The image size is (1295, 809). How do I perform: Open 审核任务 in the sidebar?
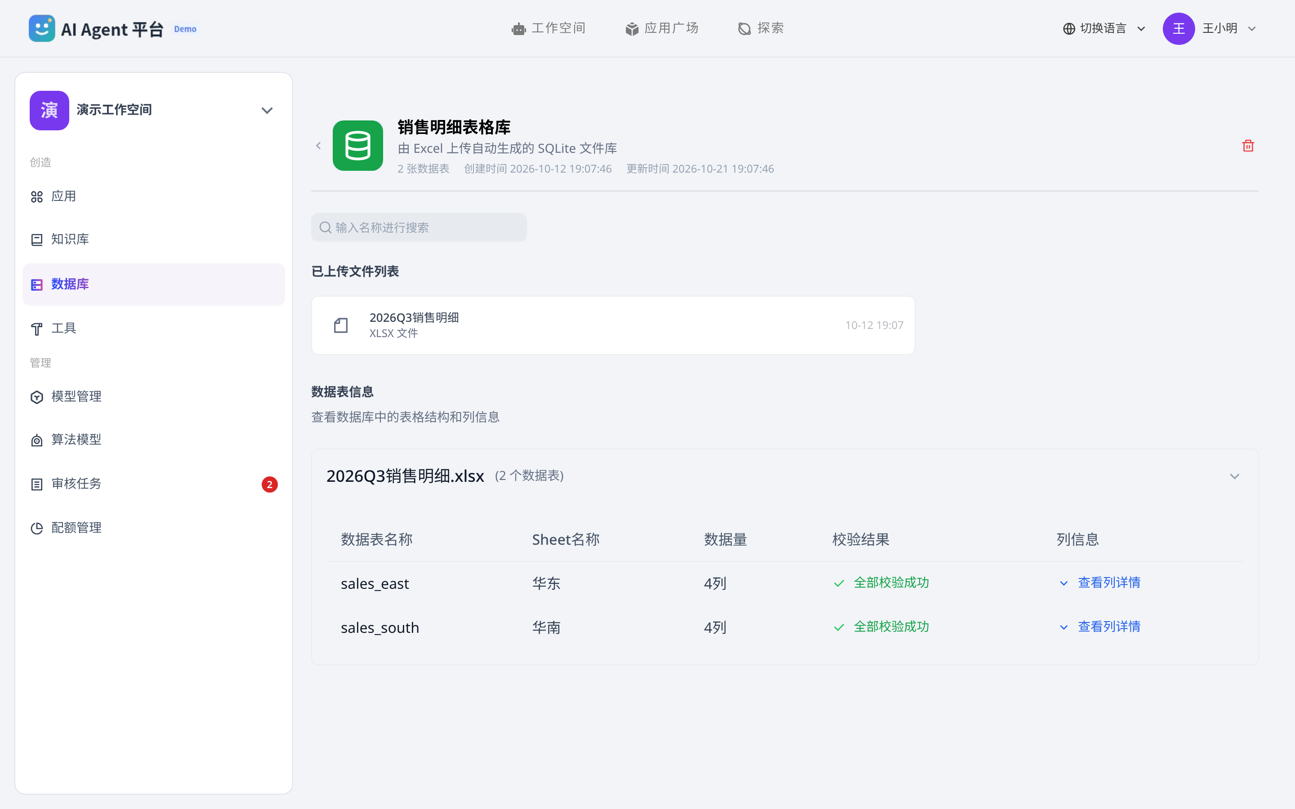click(x=154, y=484)
